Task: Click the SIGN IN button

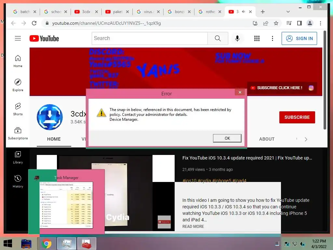Action: pyautogui.click(x=299, y=38)
